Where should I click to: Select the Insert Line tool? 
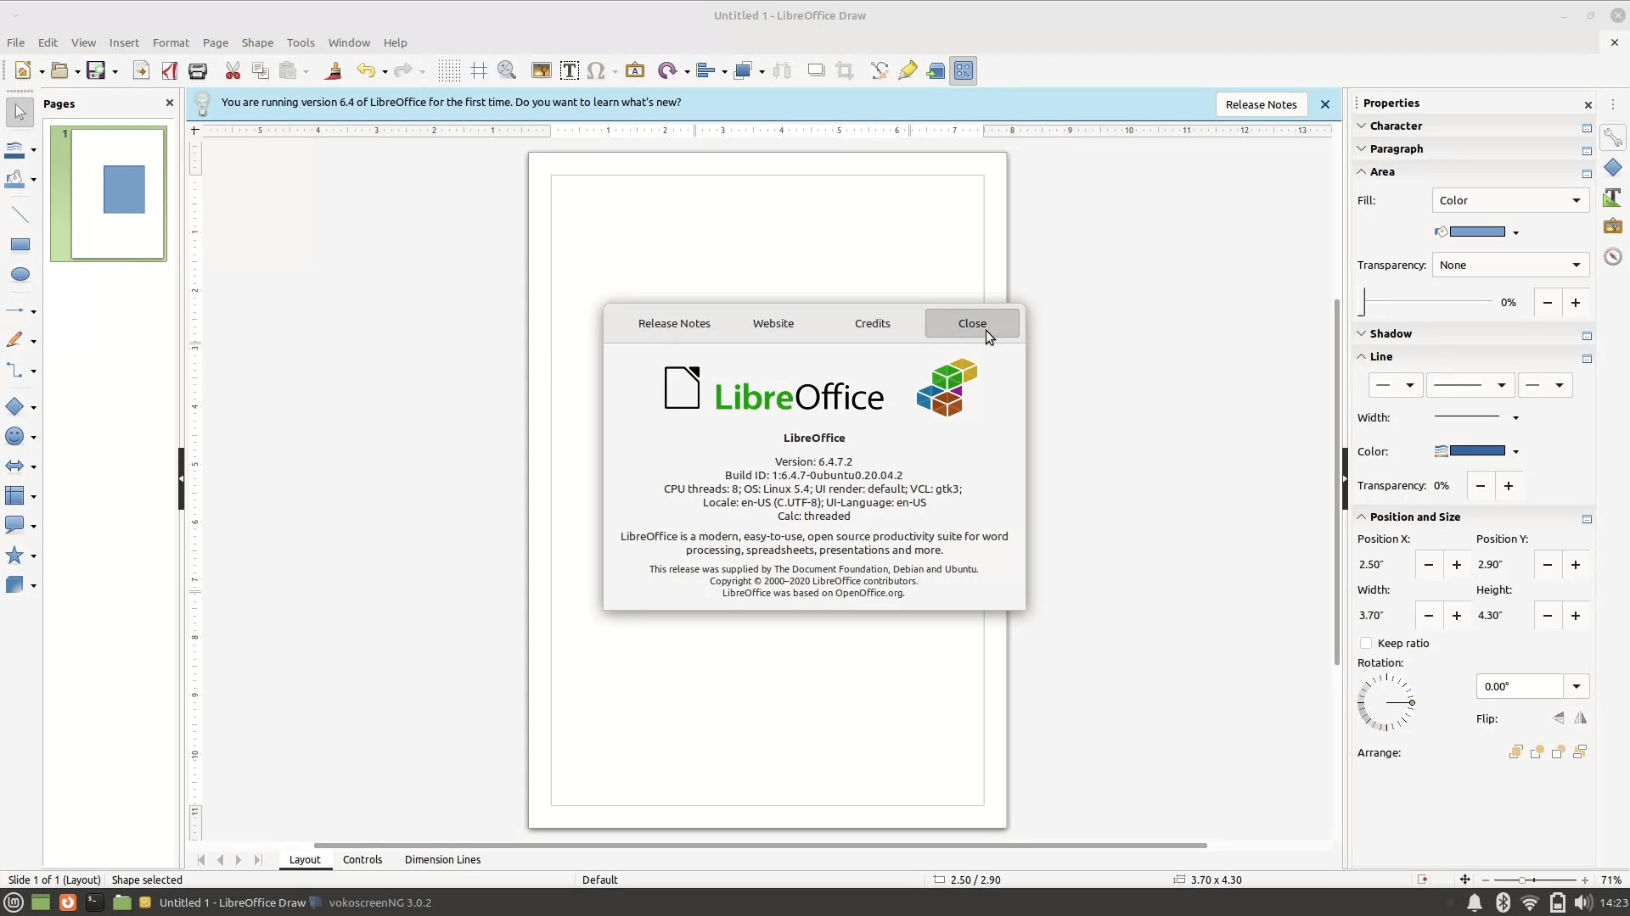tap(20, 215)
